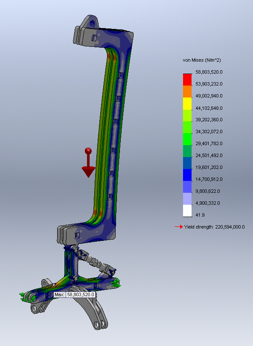Click legend minimum value 41.9

click(200, 215)
